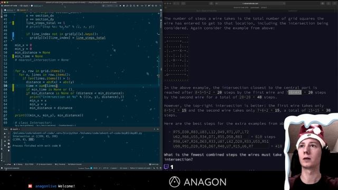The height and width of the screenshot is (190, 338).
Task: Toggle the Safari sidebar button
Action: pyautogui.click(x=183, y=4)
